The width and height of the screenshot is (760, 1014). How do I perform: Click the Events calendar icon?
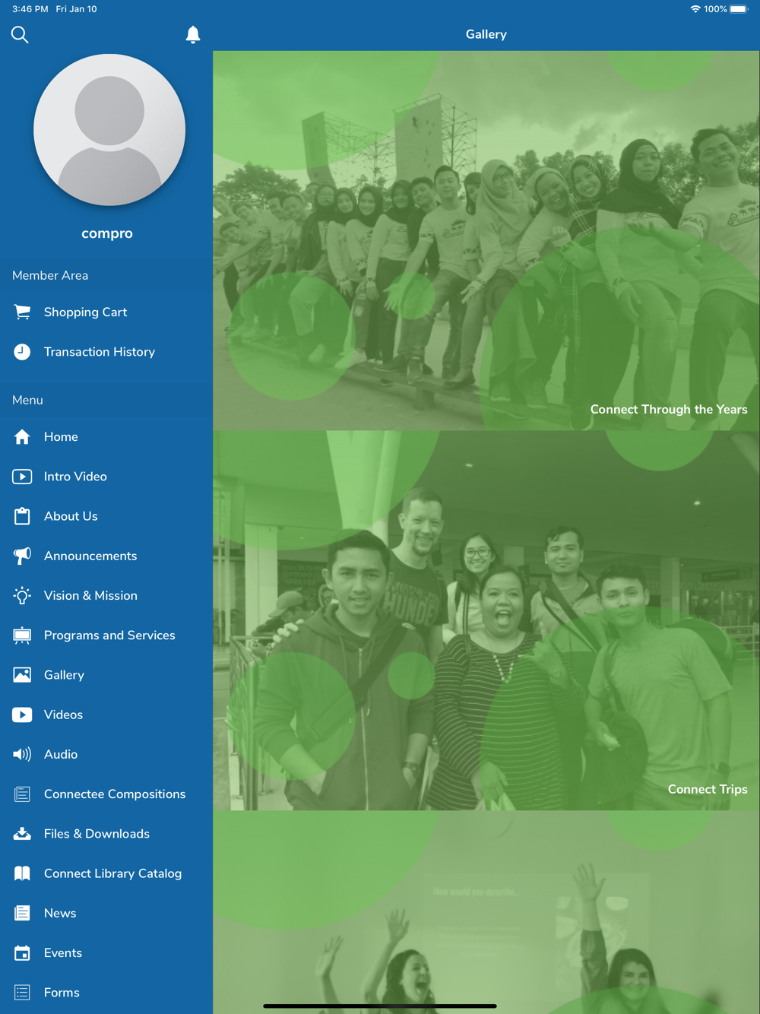[x=22, y=952]
